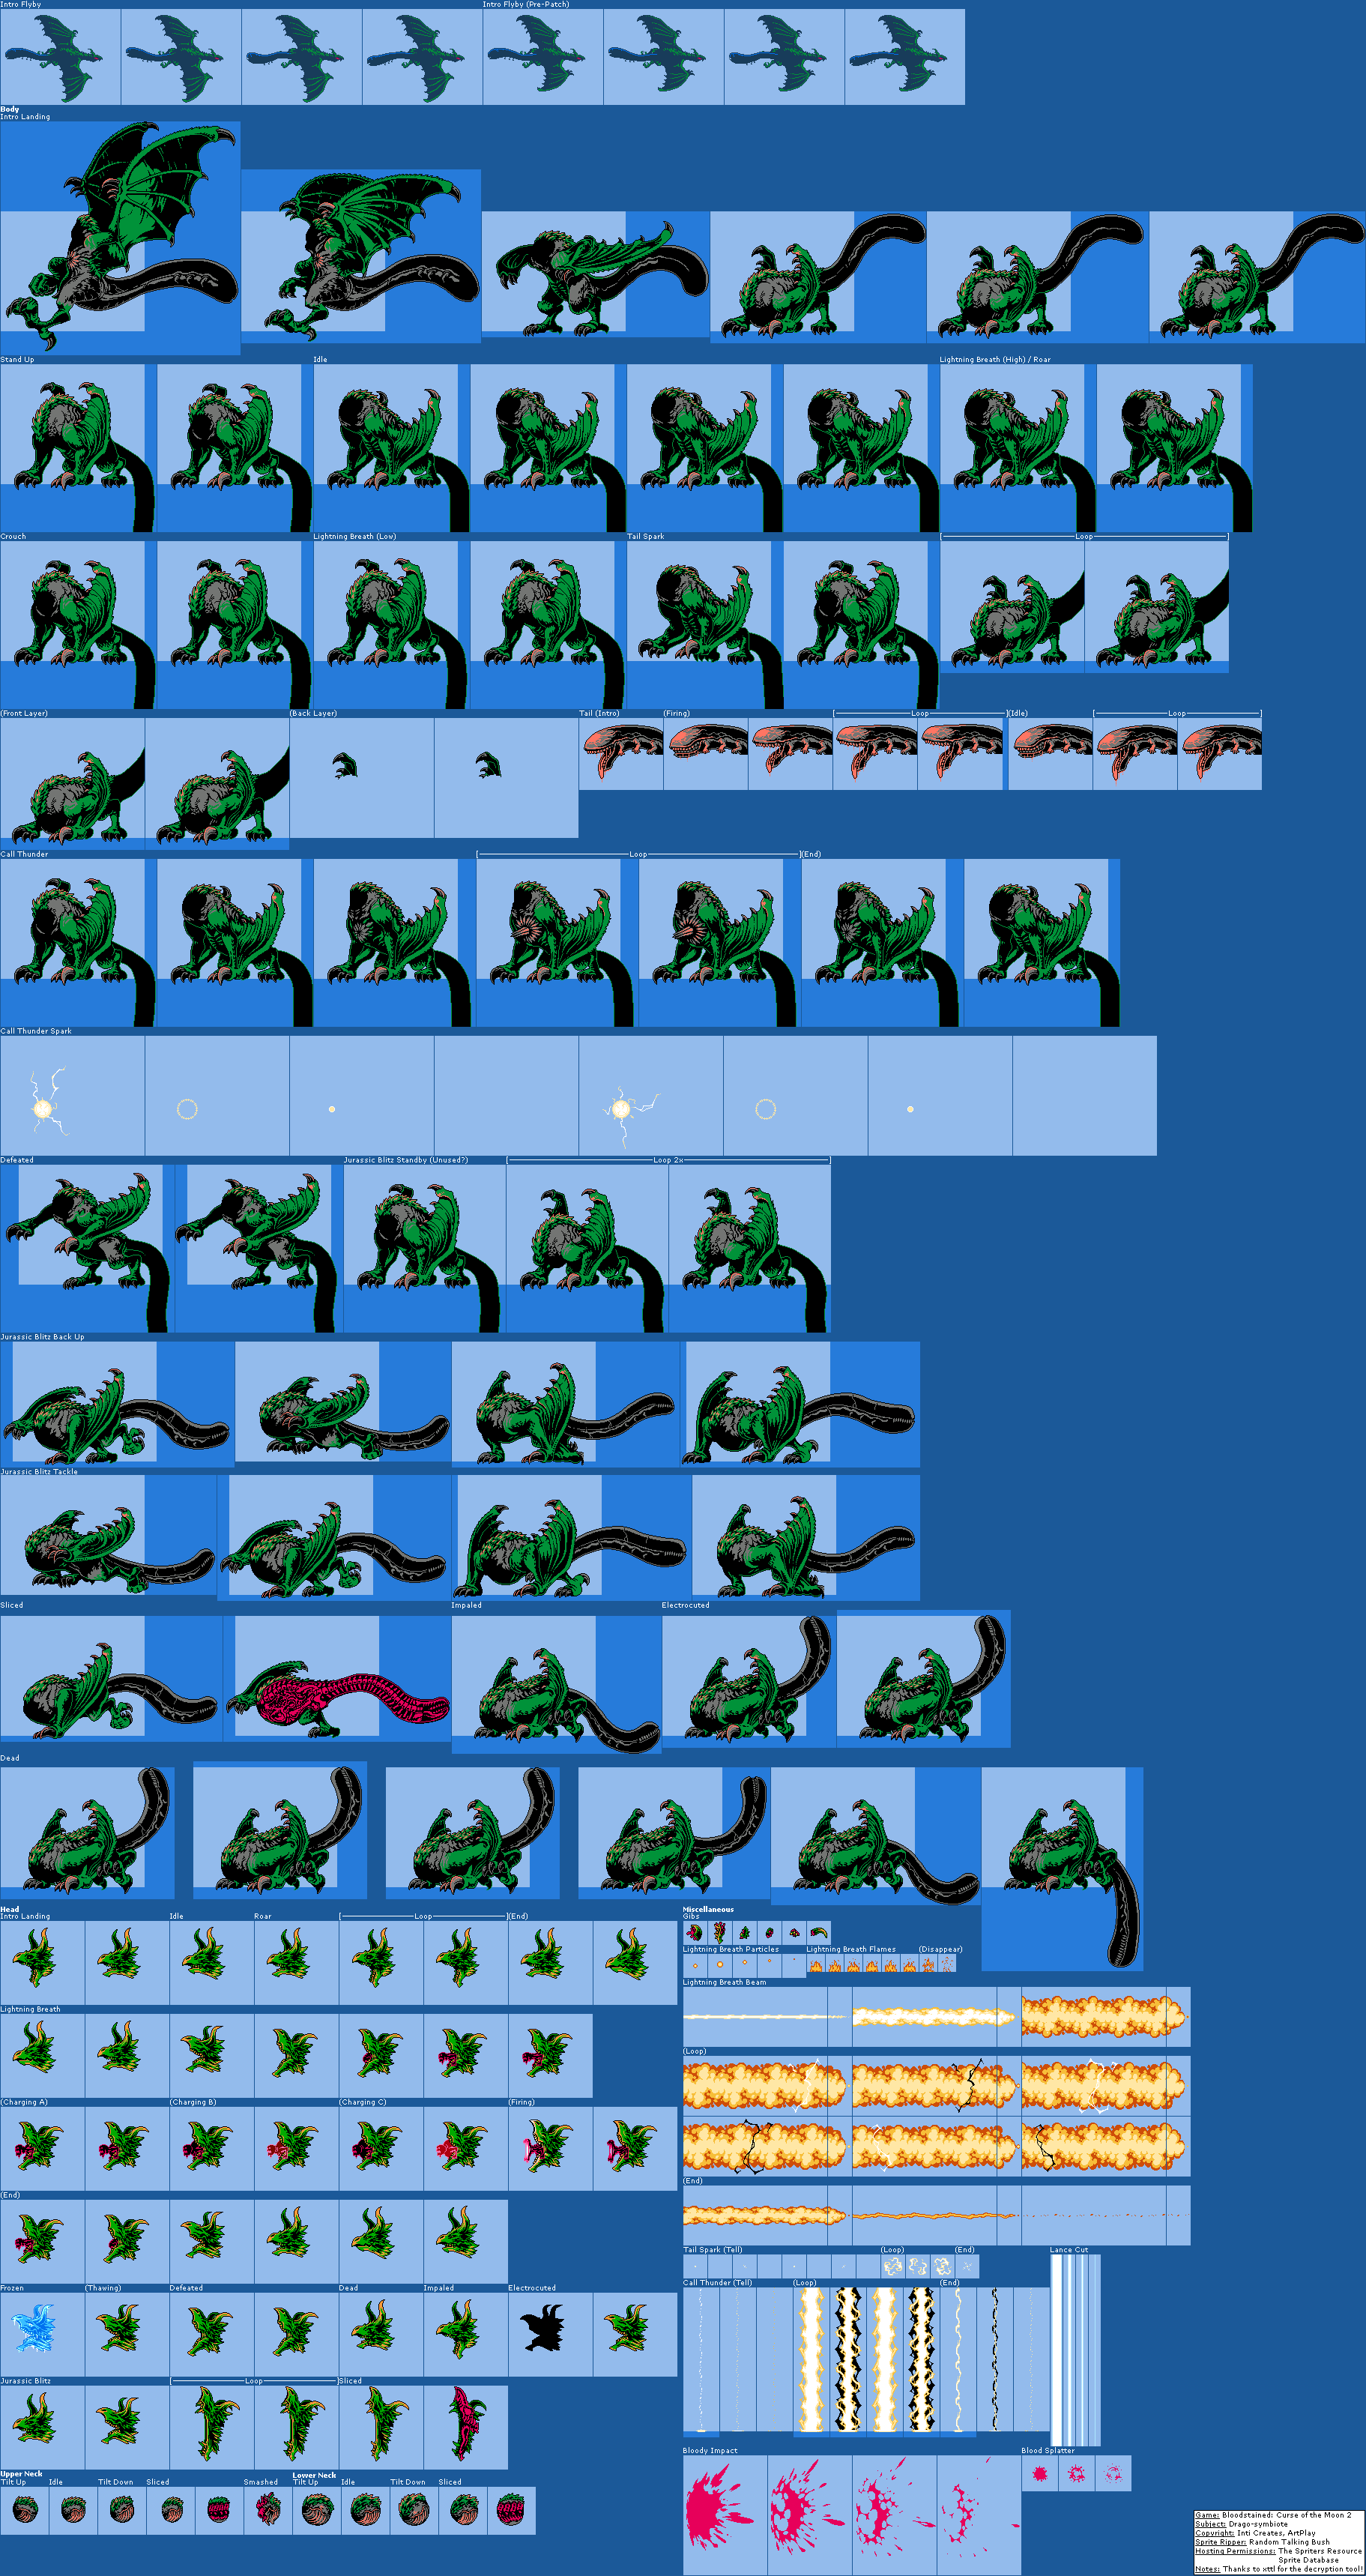Select the 'Tail (Intro)' label
This screenshot has height=2576, width=1366.
pos(599,713)
